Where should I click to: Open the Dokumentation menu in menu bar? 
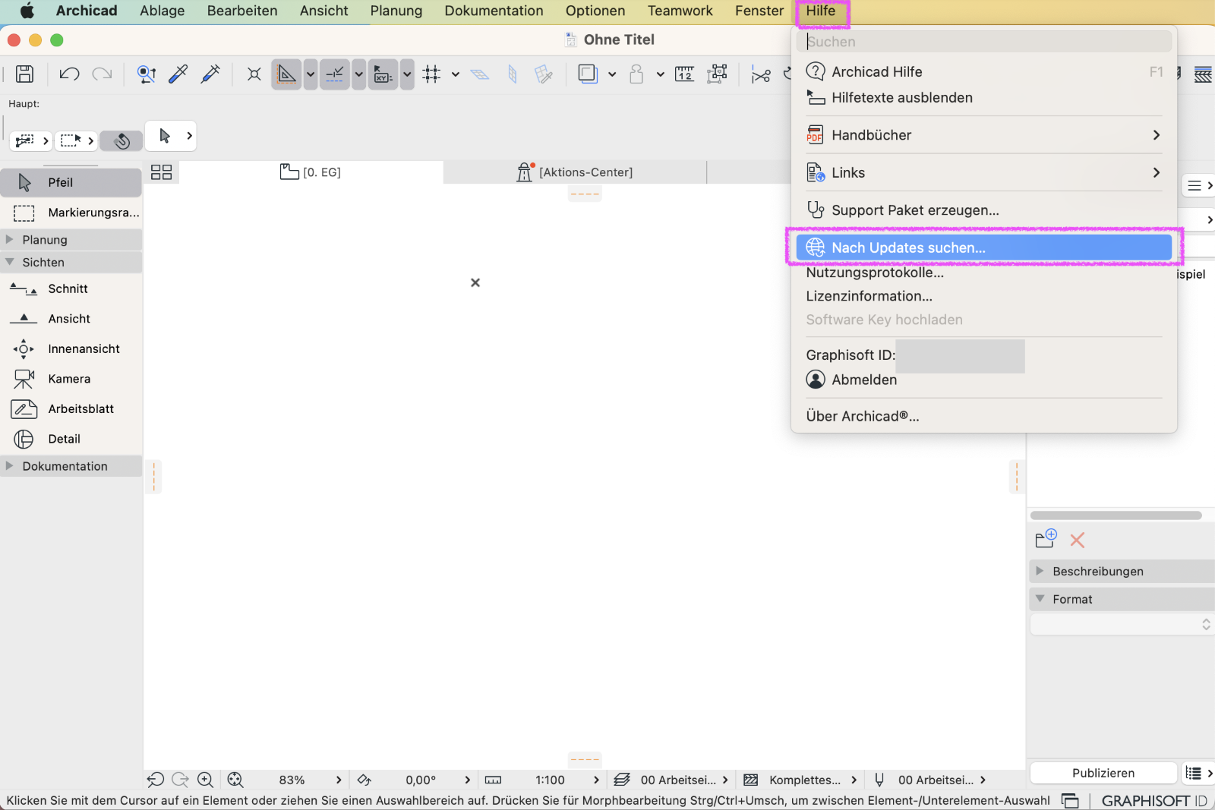pos(494,11)
